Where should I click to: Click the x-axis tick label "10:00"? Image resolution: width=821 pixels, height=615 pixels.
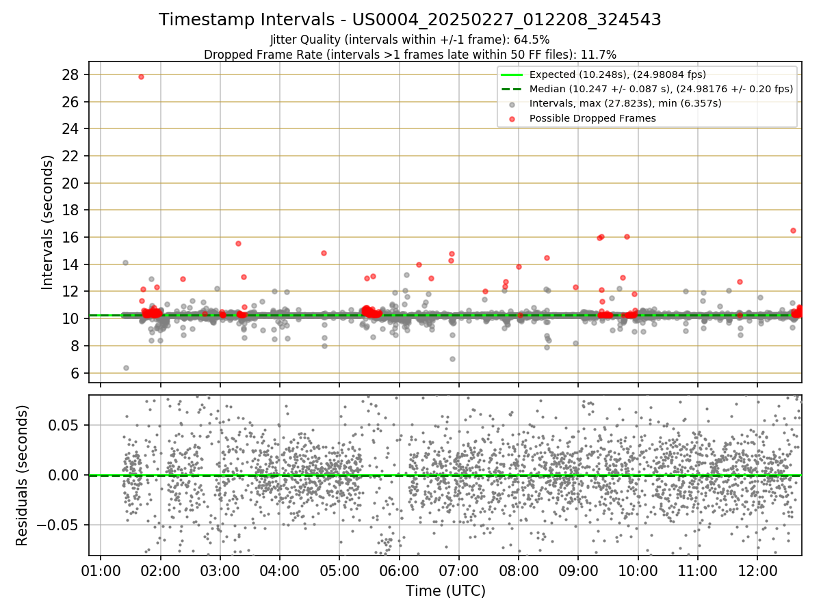click(x=638, y=570)
